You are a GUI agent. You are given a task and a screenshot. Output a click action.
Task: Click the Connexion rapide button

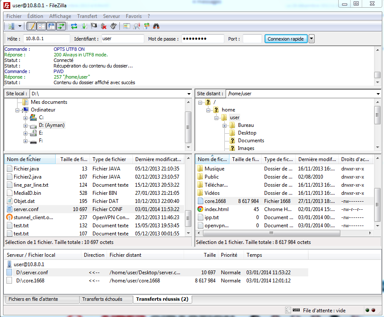click(286, 39)
